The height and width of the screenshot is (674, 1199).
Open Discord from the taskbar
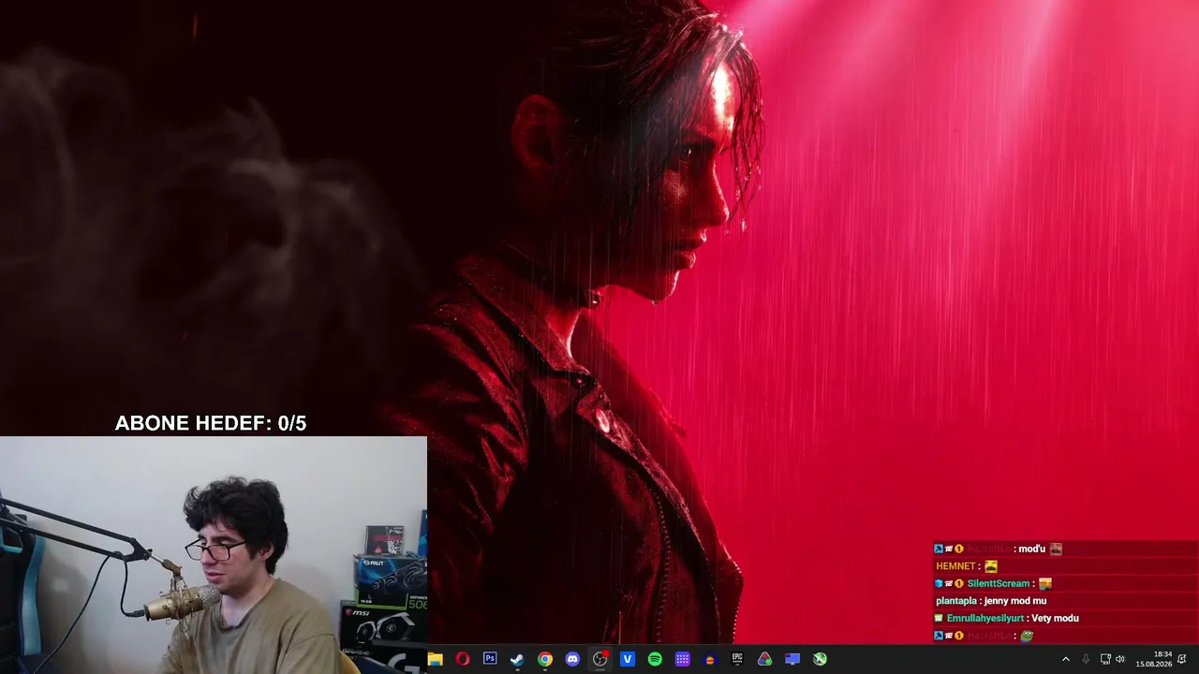pos(572,659)
